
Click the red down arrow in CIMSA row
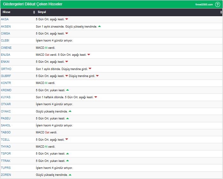67,33
